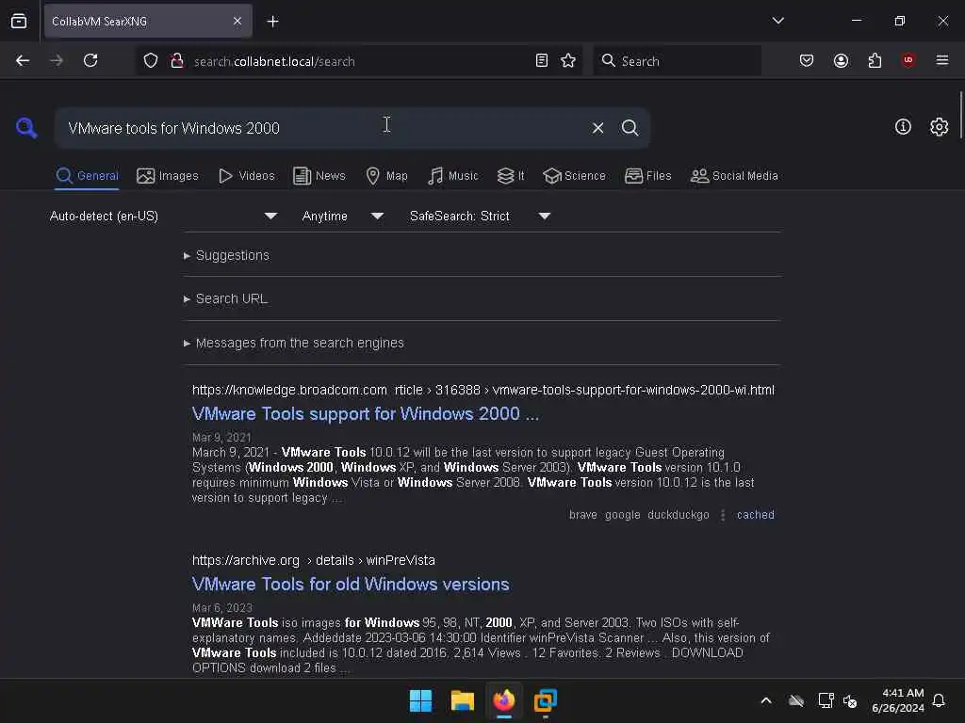Click the knowledge.broadcom.com result URL
Viewport: 965px width, 723px height.
click(x=483, y=390)
